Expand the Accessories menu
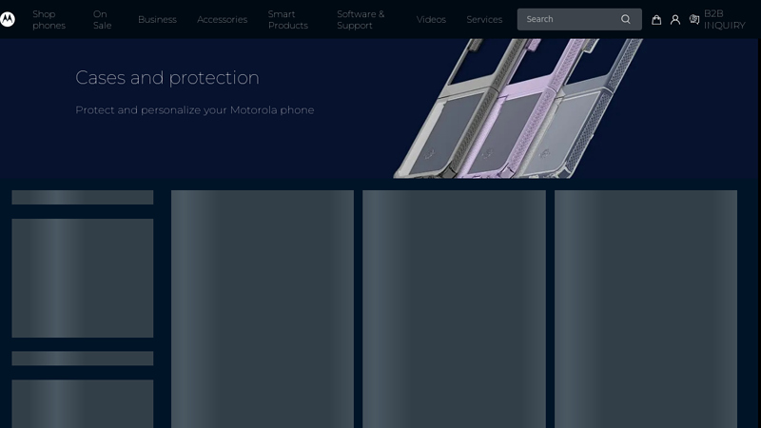The height and width of the screenshot is (428, 761). click(222, 19)
